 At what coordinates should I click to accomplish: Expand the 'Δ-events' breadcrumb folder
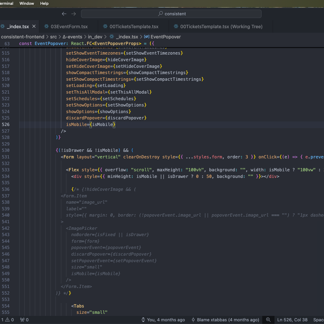72,37
